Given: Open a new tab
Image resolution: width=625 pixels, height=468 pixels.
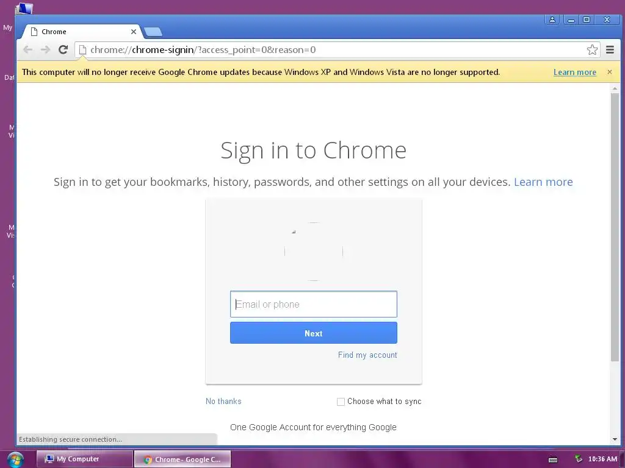Looking at the screenshot, I should 153,32.
